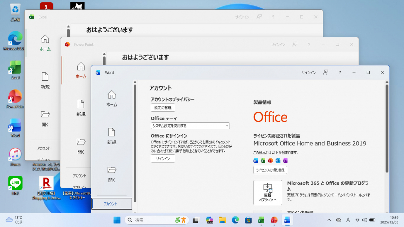Select iTunes desktop shortcut

(15, 157)
